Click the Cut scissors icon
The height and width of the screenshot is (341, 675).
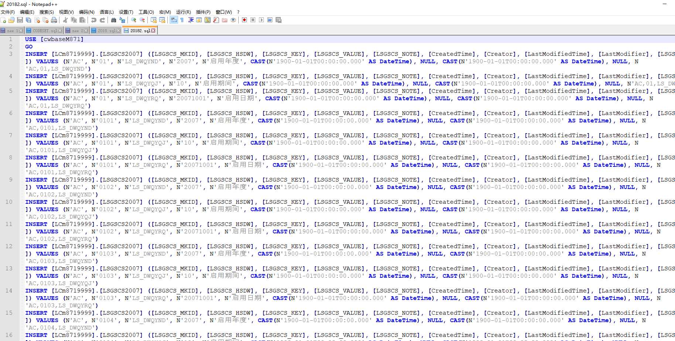pyautogui.click(x=65, y=20)
